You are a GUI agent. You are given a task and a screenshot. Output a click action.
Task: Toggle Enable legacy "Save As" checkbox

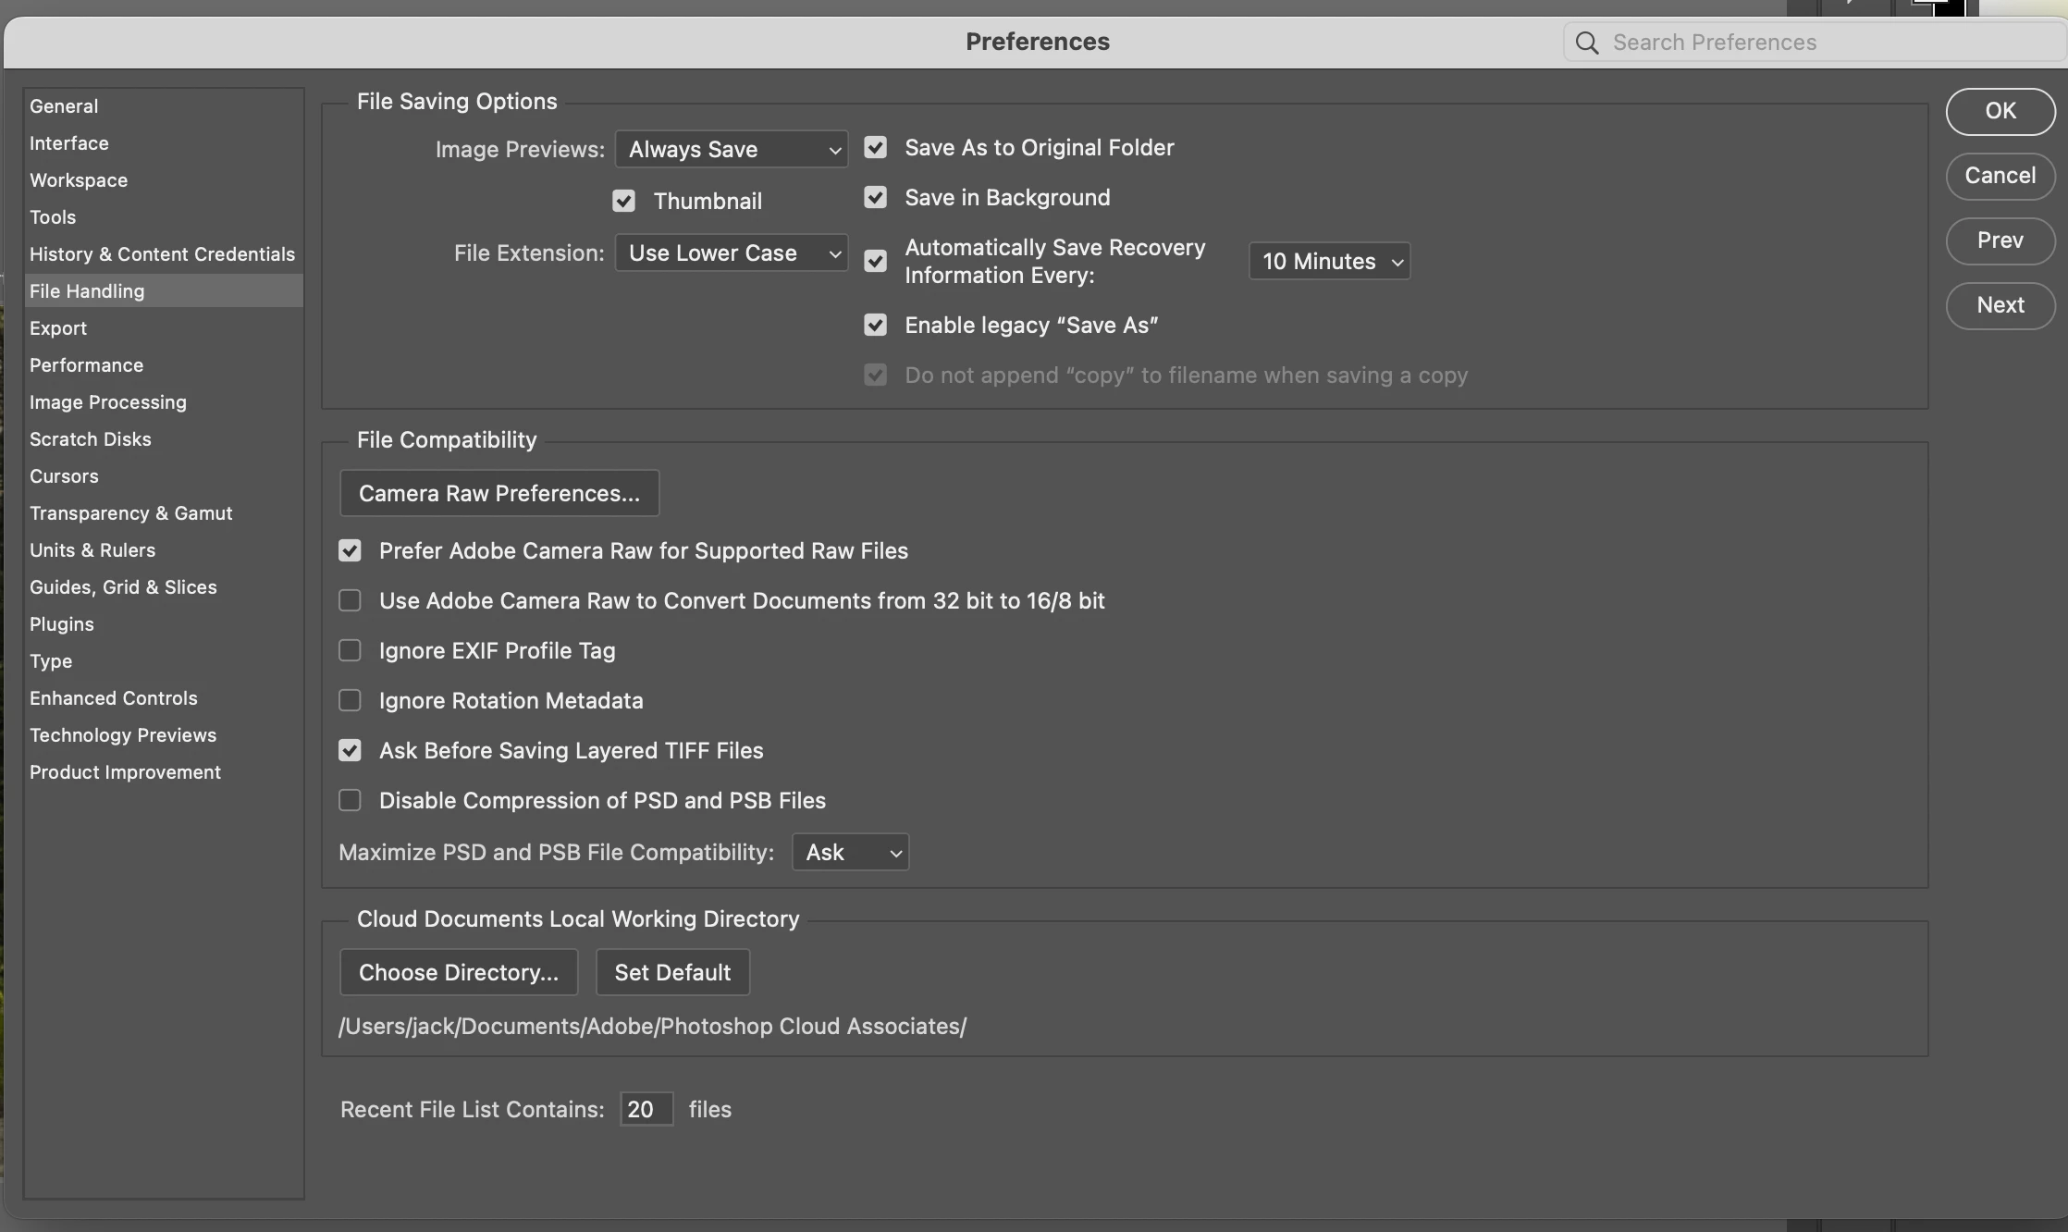coord(875,326)
